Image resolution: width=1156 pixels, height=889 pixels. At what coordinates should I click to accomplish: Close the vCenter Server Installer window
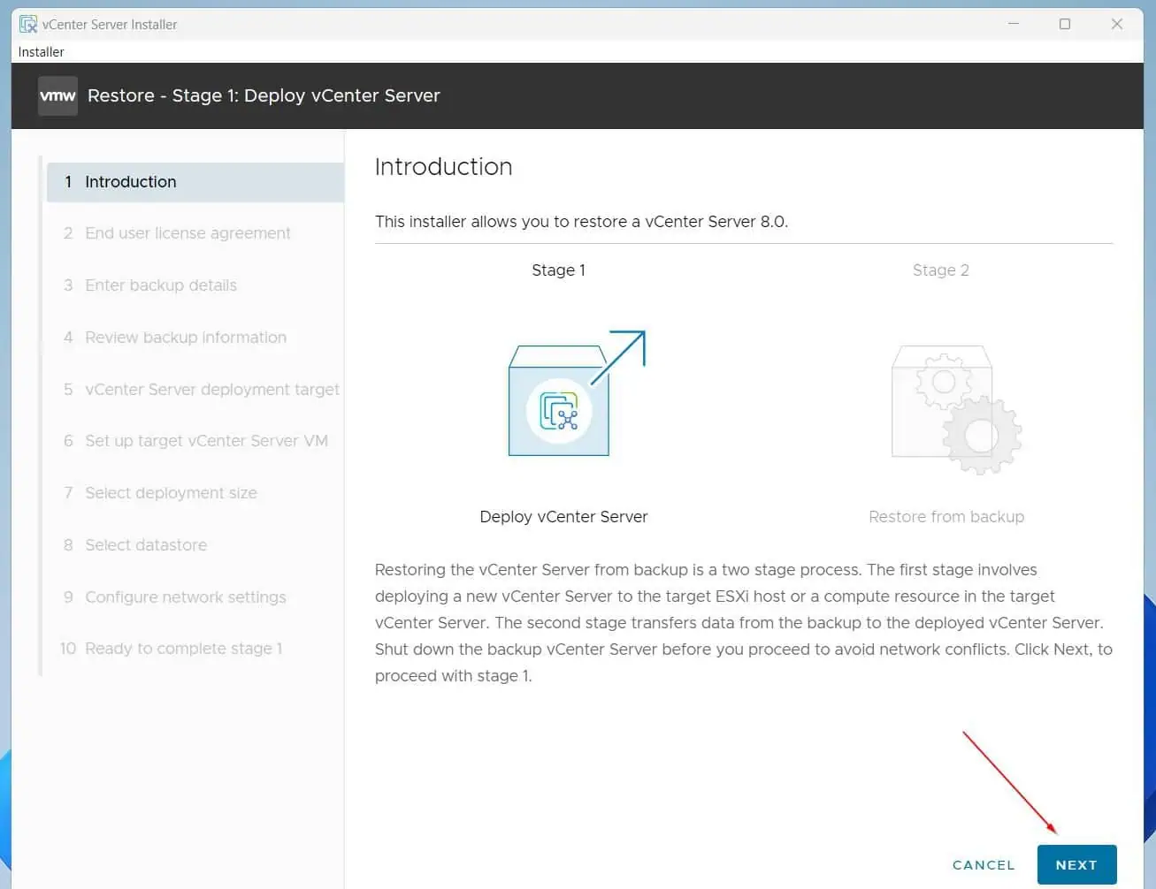(1117, 24)
